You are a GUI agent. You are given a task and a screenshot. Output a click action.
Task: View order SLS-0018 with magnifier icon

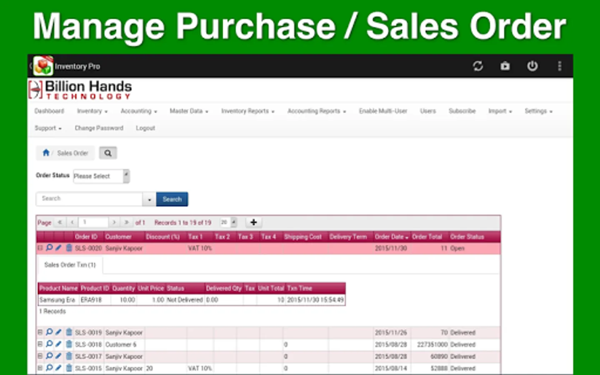(x=49, y=344)
